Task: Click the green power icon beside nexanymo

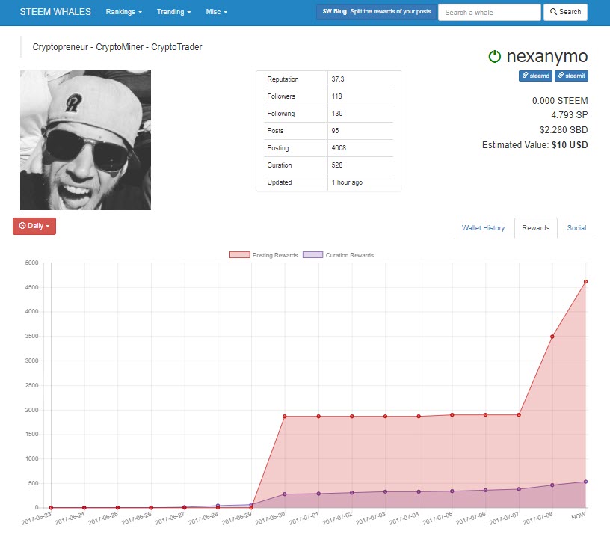Action: pyautogui.click(x=494, y=56)
